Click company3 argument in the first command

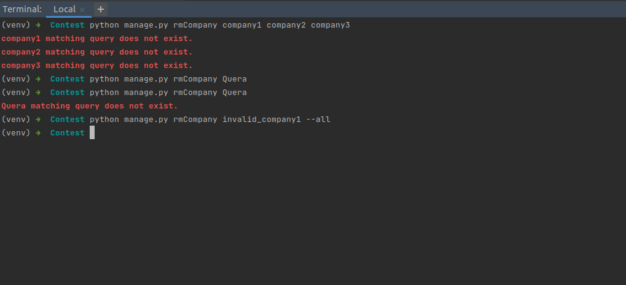pyautogui.click(x=331, y=26)
